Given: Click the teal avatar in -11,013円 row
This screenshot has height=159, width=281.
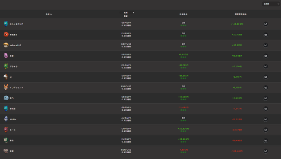Looking at the screenshot, I should pos(6,108).
